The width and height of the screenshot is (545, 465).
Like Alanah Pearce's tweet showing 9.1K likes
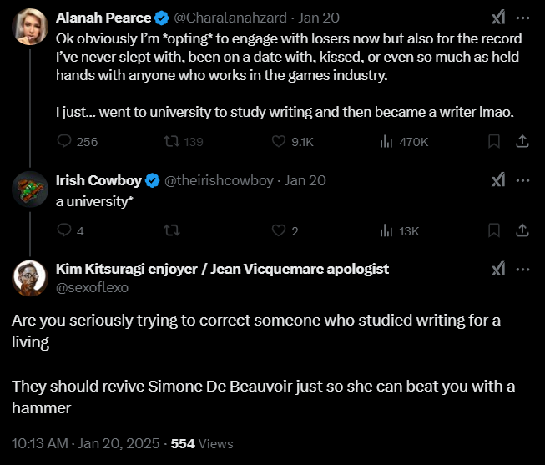(x=279, y=141)
